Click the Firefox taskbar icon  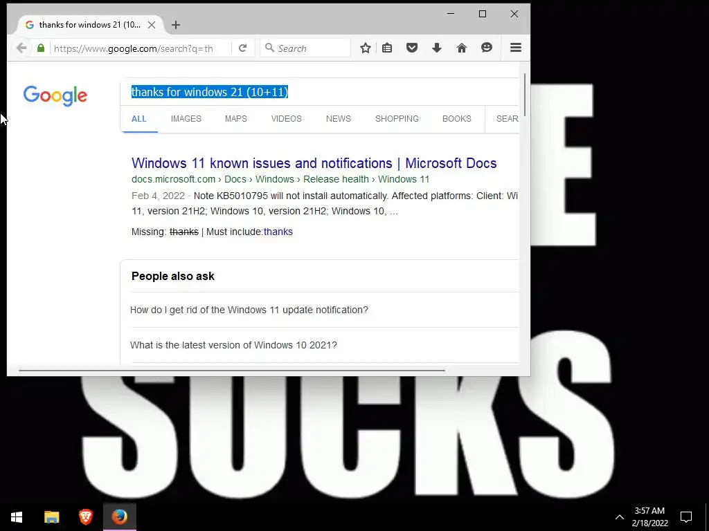119,517
